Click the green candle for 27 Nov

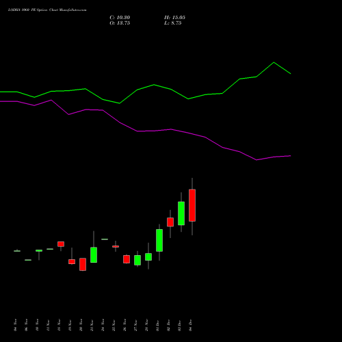click(x=137, y=260)
